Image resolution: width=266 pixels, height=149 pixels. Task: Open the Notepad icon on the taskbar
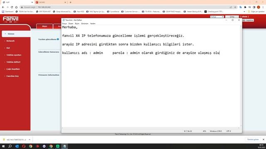tap(64, 146)
